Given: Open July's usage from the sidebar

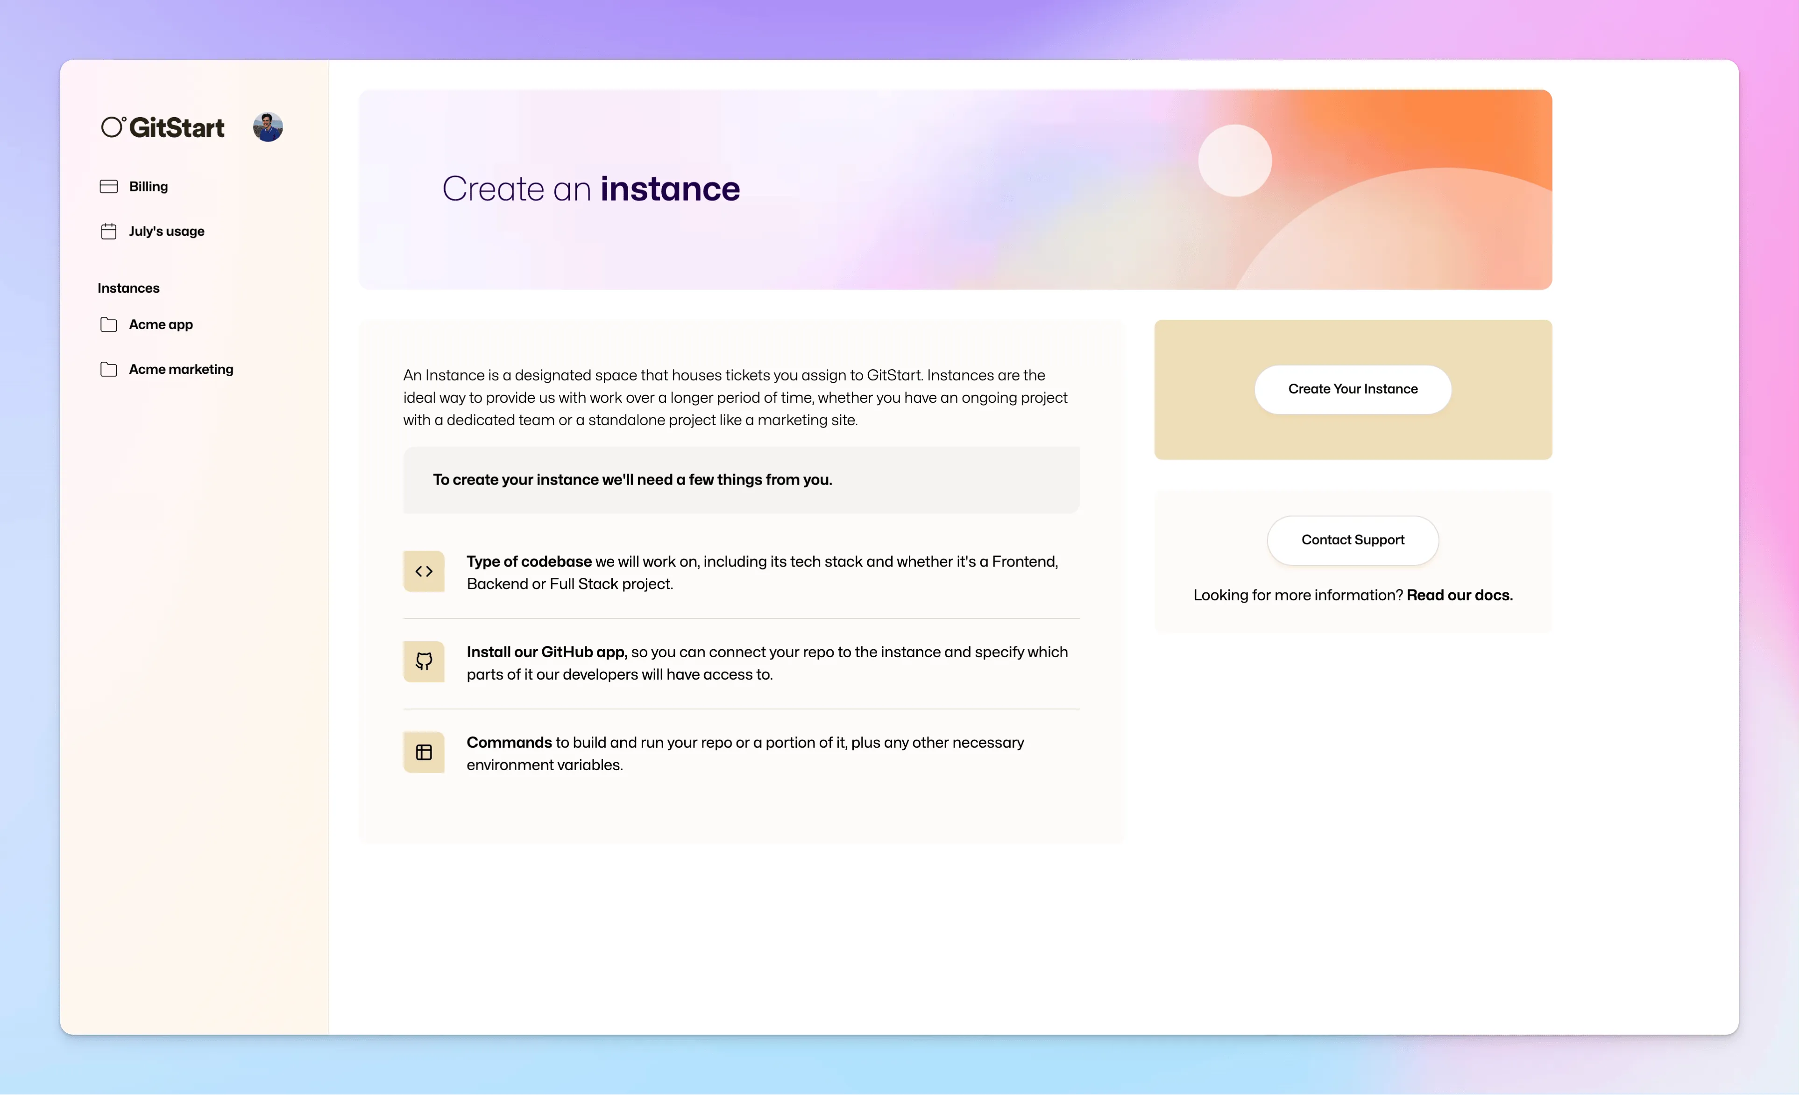Looking at the screenshot, I should pos(166,231).
